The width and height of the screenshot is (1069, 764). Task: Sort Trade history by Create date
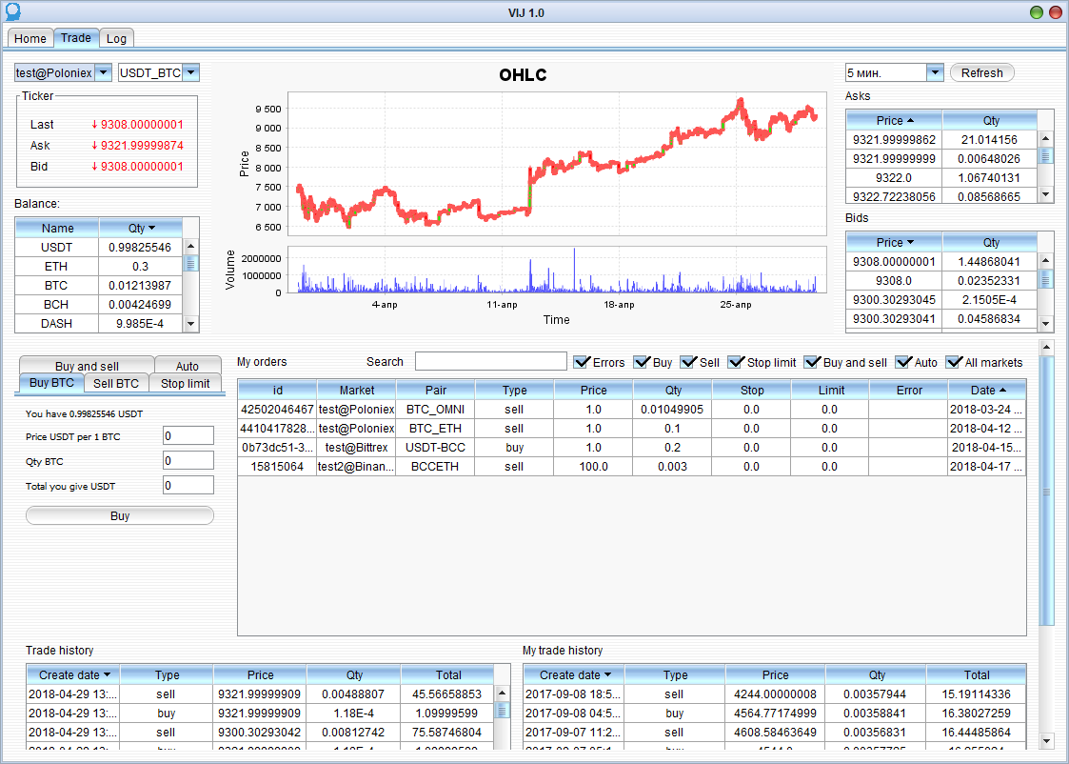point(72,674)
